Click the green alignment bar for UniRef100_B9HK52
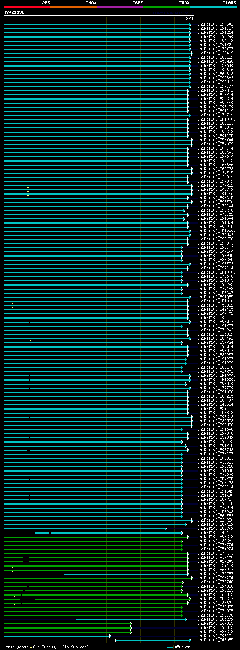This screenshot has height=650, width=240. pos(96,537)
